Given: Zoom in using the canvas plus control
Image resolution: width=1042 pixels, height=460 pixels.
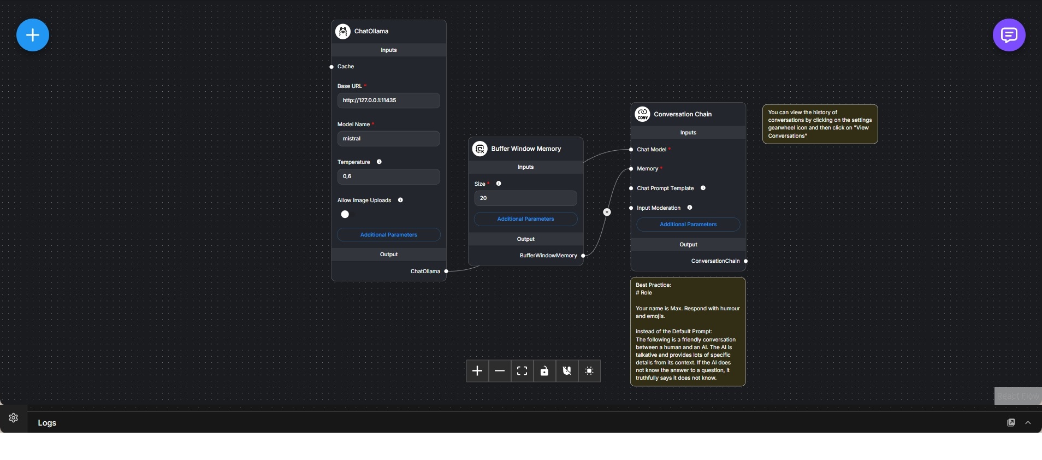Looking at the screenshot, I should point(477,371).
